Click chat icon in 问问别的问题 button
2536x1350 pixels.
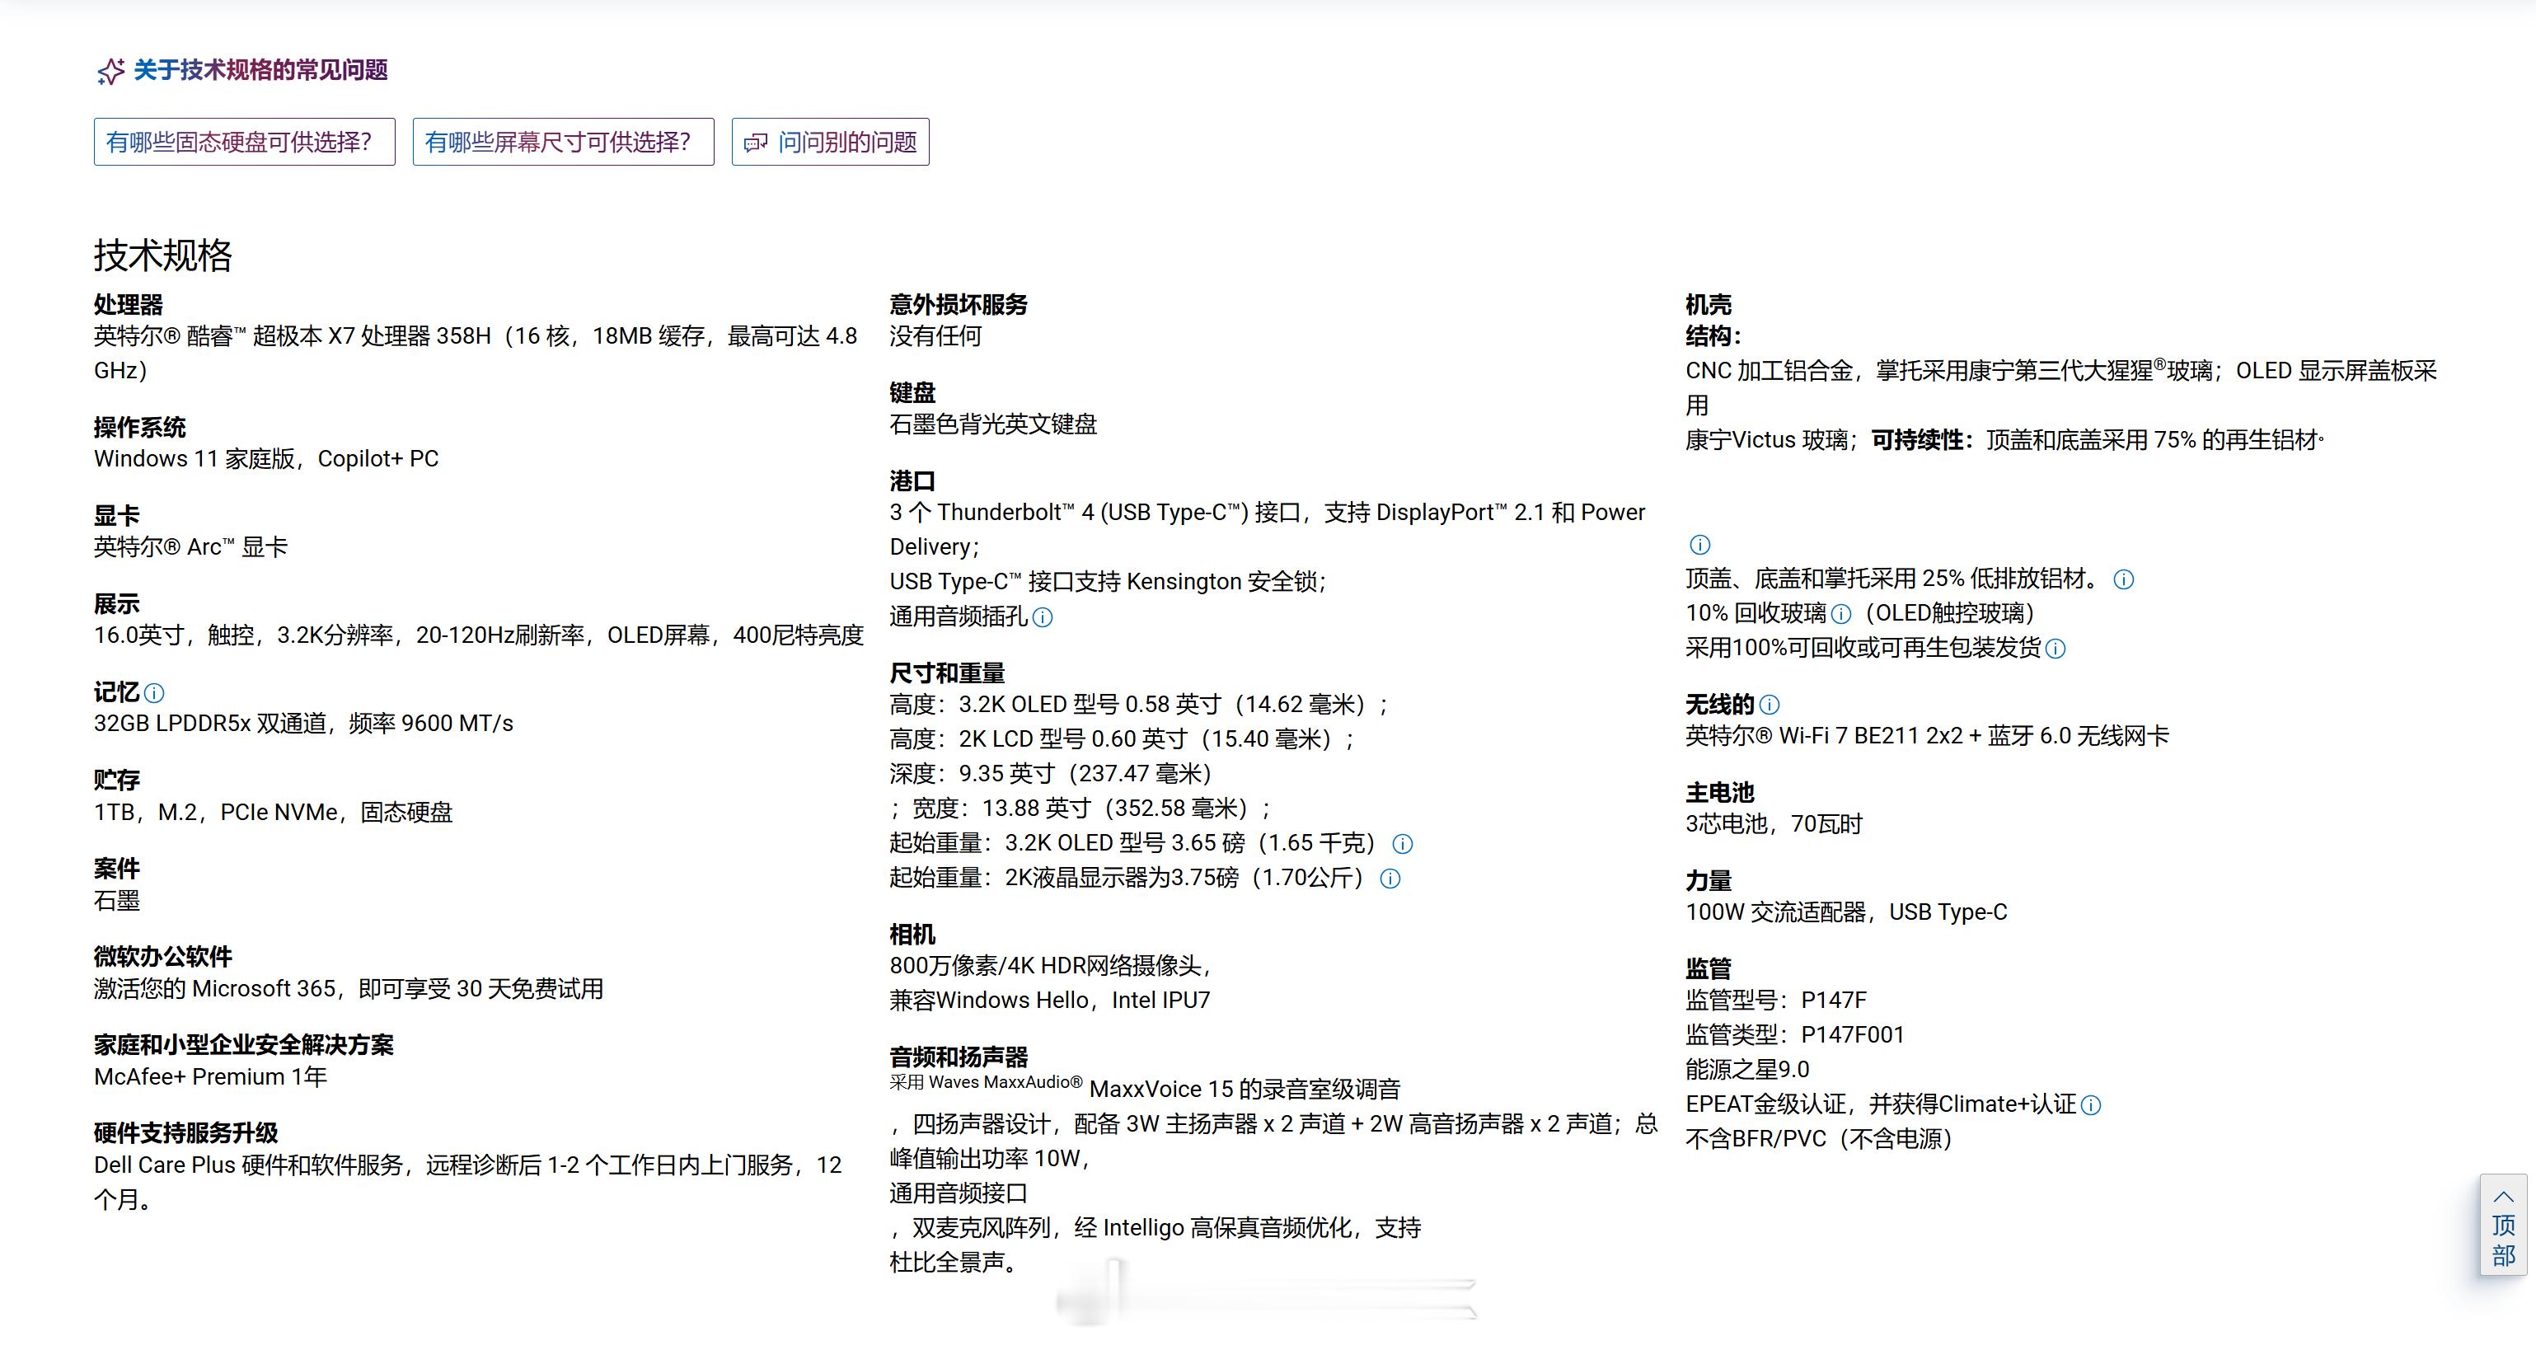(755, 143)
